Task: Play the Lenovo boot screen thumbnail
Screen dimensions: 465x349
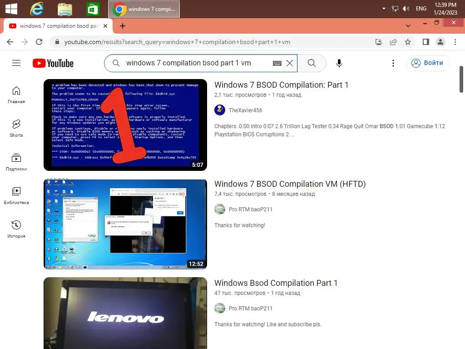Action: 125,313
